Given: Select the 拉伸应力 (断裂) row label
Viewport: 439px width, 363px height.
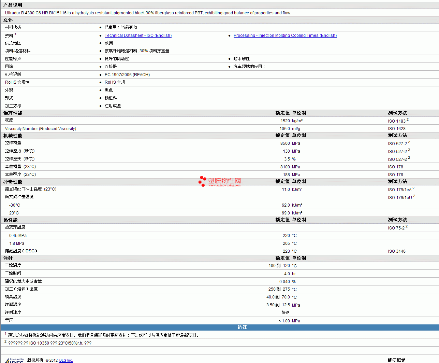Looking at the screenshot, I should (20, 151).
